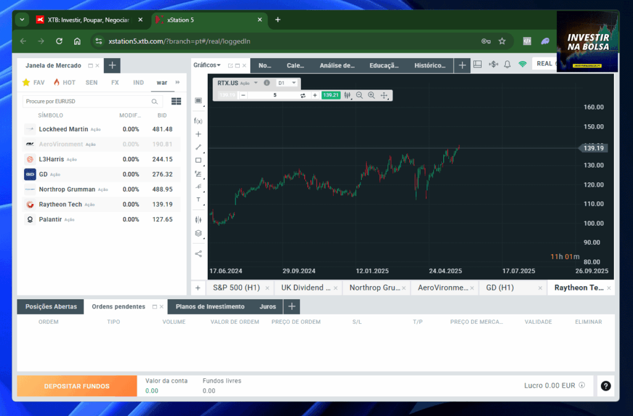Open the chart template screen icon

pos(198,101)
